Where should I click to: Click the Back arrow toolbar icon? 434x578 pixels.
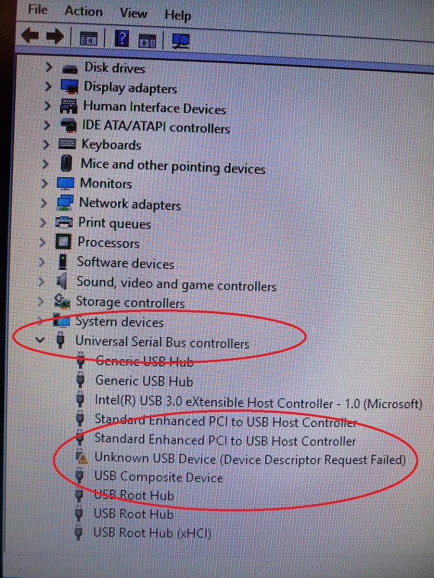point(30,36)
